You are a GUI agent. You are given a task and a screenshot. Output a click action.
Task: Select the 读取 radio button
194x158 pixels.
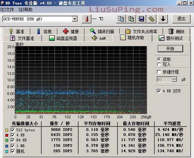159,59
